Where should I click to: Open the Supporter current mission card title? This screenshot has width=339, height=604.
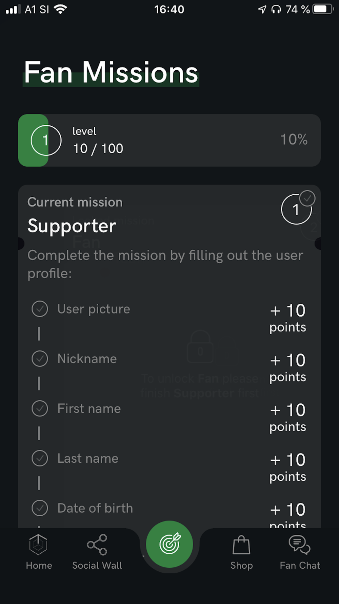pos(72,226)
